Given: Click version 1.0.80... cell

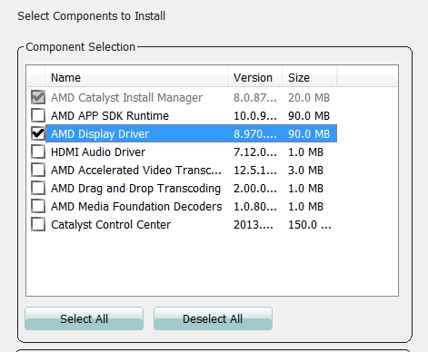Looking at the screenshot, I should (x=255, y=207).
